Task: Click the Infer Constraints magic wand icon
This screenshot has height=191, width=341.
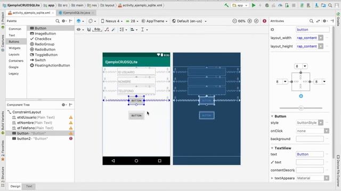Action: (113, 30)
